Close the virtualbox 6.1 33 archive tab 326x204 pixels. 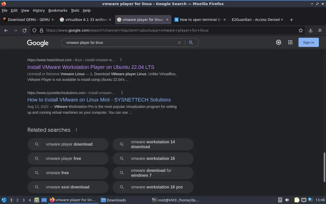(x=110, y=20)
